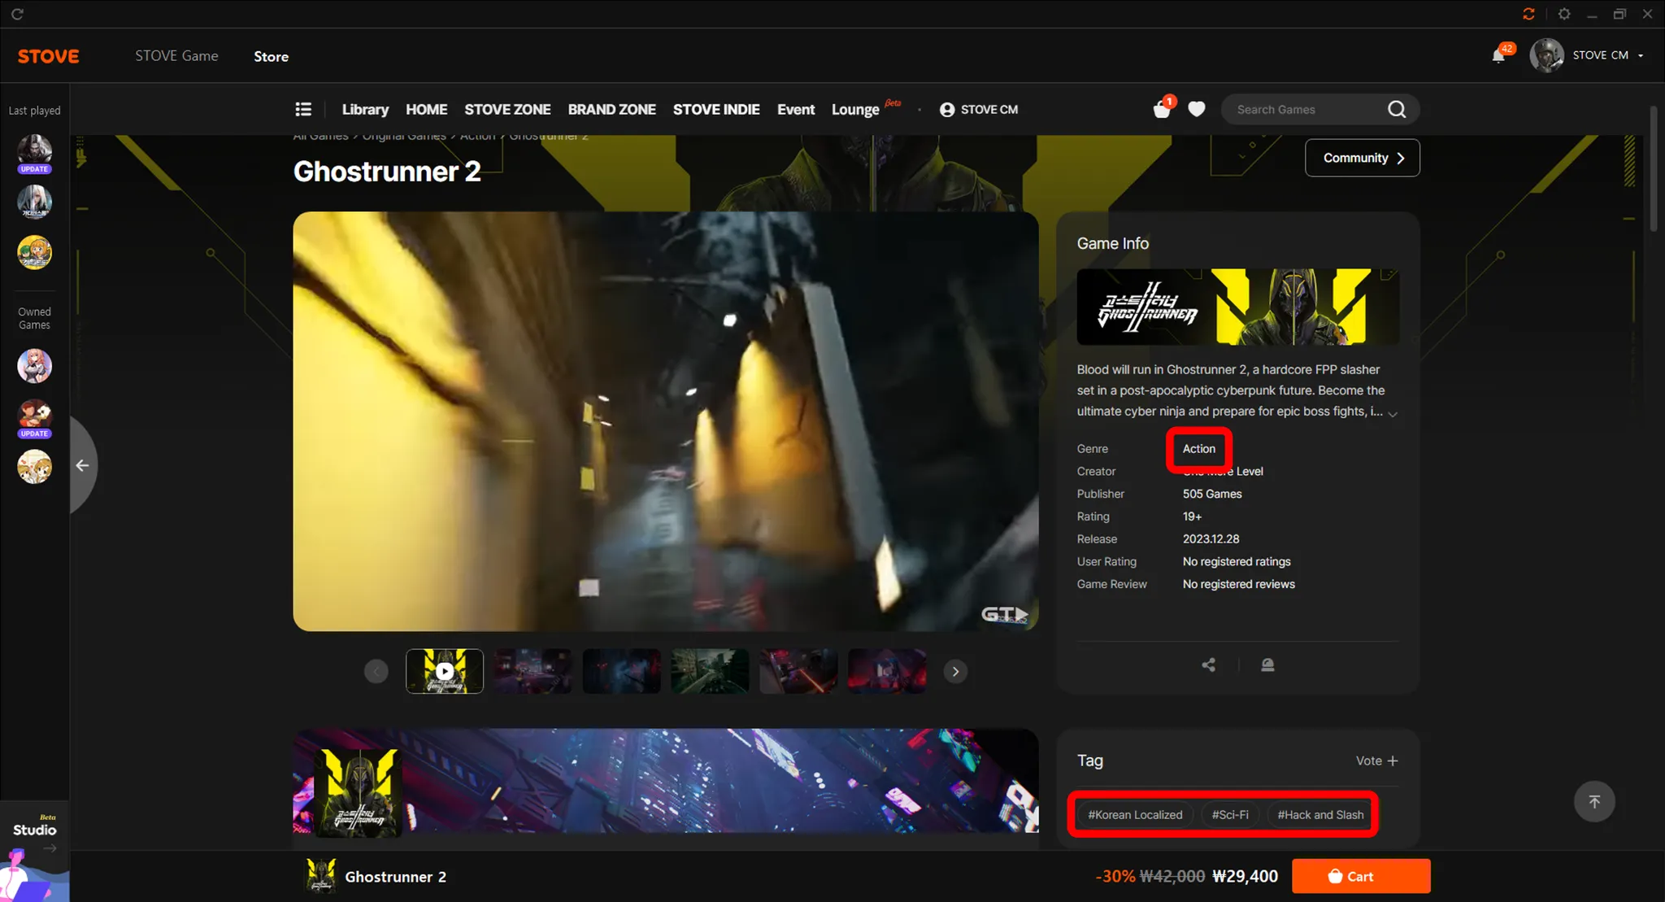Image resolution: width=1665 pixels, height=902 pixels.
Task: Add Ghostrunner 2 to Cart
Action: pyautogui.click(x=1360, y=876)
